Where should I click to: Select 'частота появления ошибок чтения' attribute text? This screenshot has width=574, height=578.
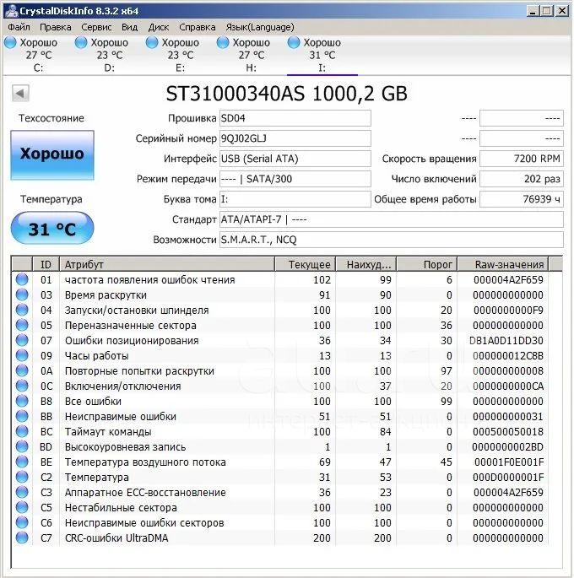point(149,280)
